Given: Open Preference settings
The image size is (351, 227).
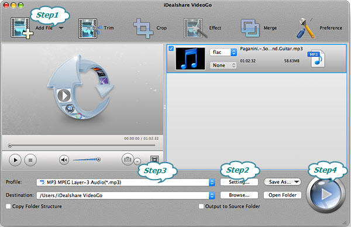Looking at the screenshot, I should (319, 28).
